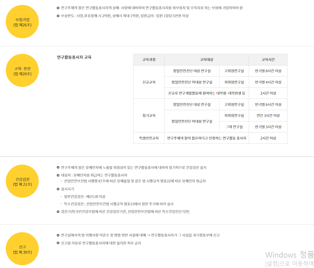Click the 교육·훈련 (법 제20조) badge icon

[22, 70]
